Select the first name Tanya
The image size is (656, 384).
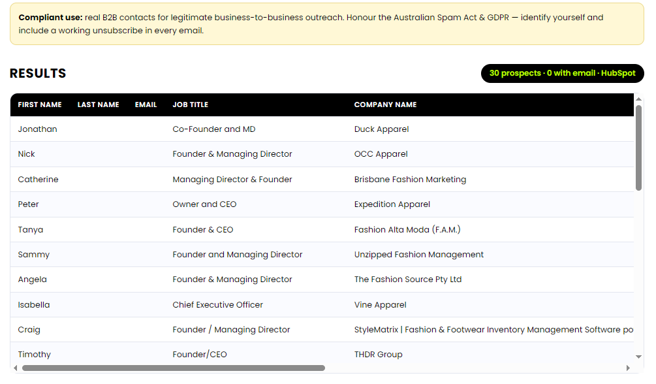pyautogui.click(x=31, y=229)
